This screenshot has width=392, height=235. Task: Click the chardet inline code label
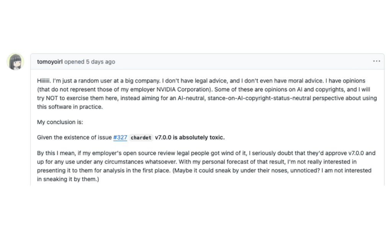pos(140,138)
